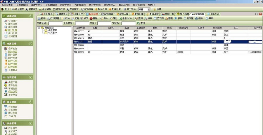The height and width of the screenshot is (135, 263).
Task: Click the tab strip scroll-right arrow
Action: [257, 14]
